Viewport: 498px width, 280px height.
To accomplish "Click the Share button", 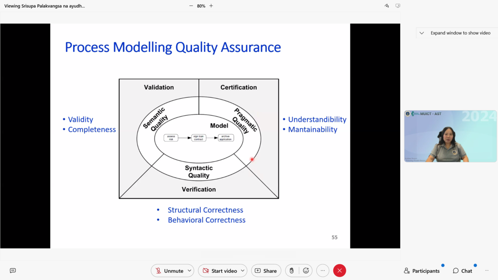I will point(266,271).
